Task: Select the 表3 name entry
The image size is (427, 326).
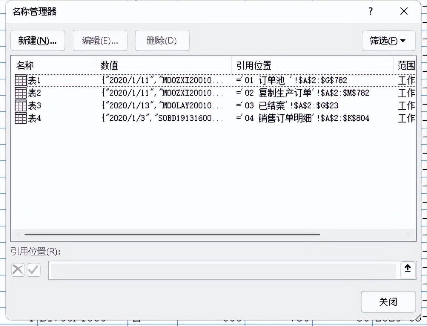Action: pyautogui.click(x=34, y=105)
